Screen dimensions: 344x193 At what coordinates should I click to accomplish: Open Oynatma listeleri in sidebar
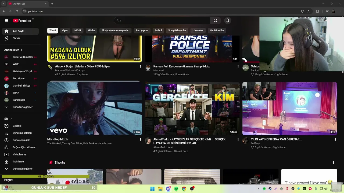pos(20,133)
